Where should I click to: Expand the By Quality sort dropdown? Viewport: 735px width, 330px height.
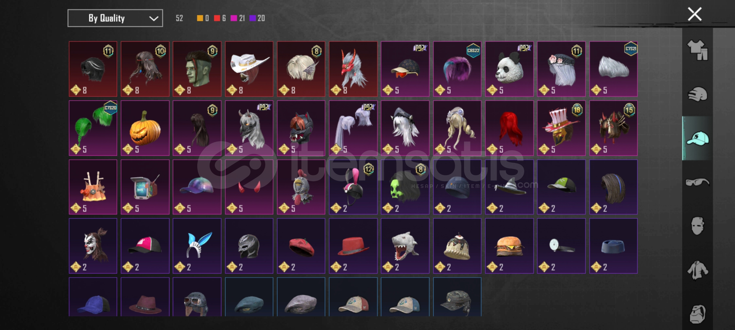pyautogui.click(x=115, y=18)
